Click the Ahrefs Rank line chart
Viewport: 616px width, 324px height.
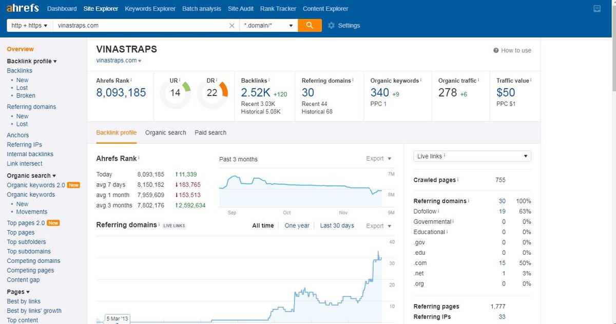(300, 189)
